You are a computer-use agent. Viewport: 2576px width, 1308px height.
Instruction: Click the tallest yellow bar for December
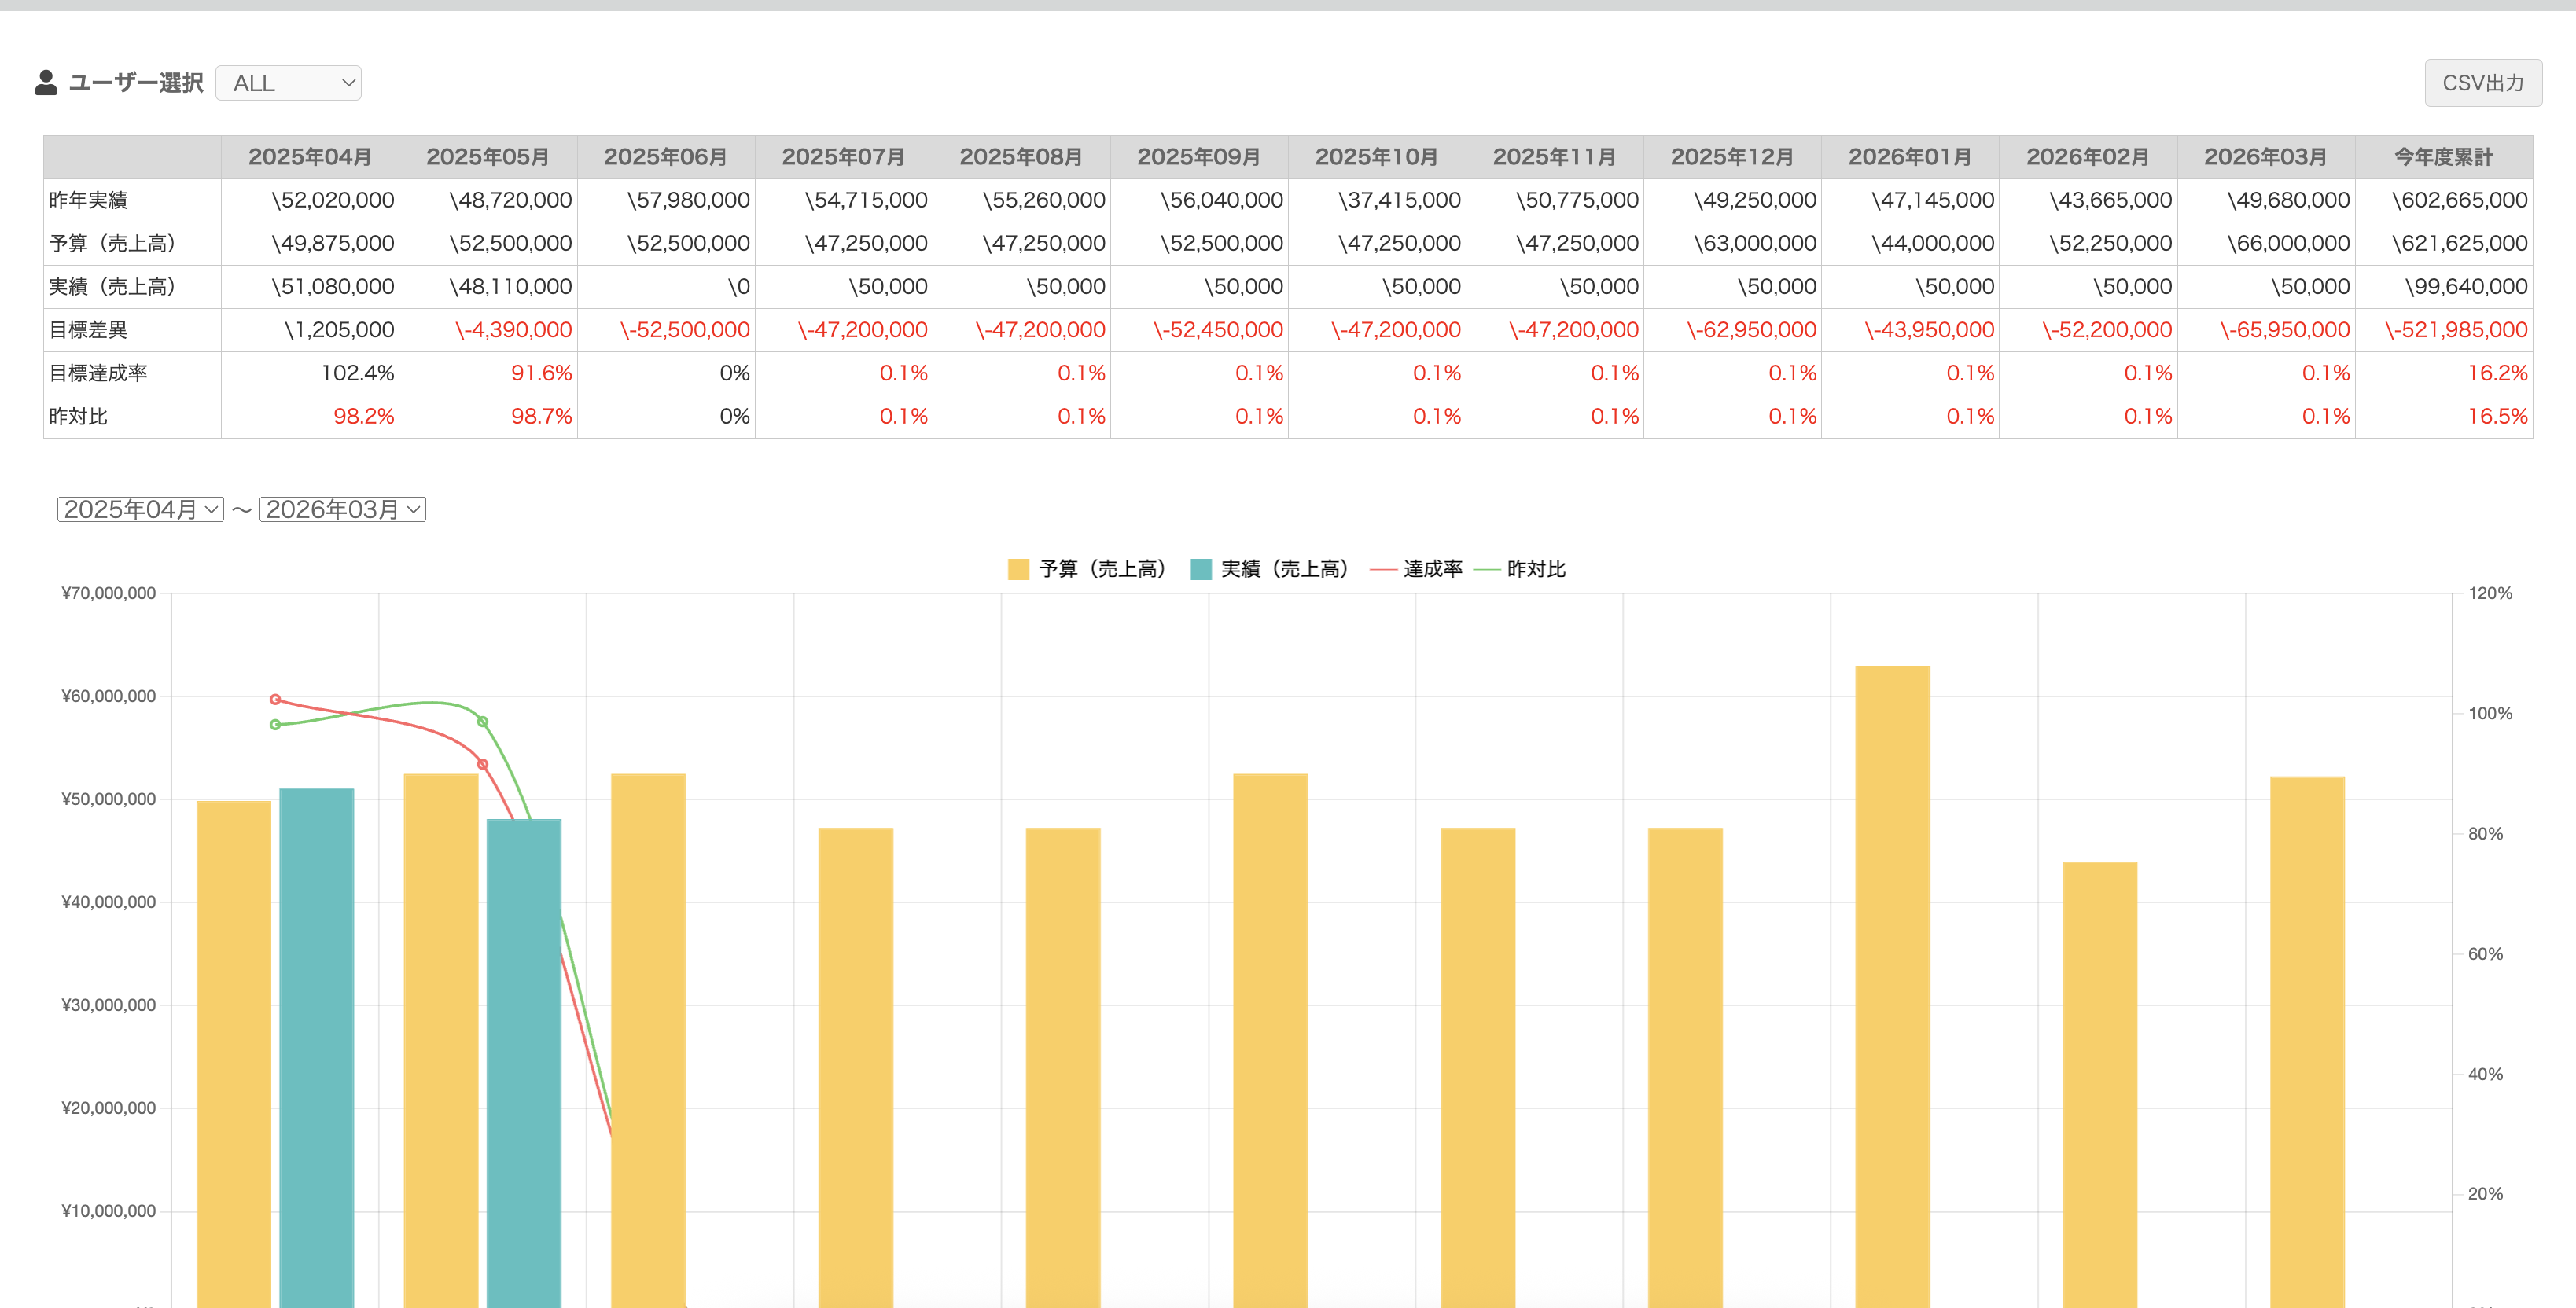tap(1892, 986)
